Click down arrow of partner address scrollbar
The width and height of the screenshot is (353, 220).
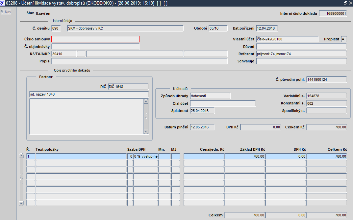tap(146, 131)
